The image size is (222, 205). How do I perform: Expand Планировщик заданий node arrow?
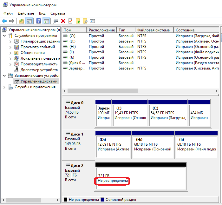pyautogui.click(x=10, y=42)
